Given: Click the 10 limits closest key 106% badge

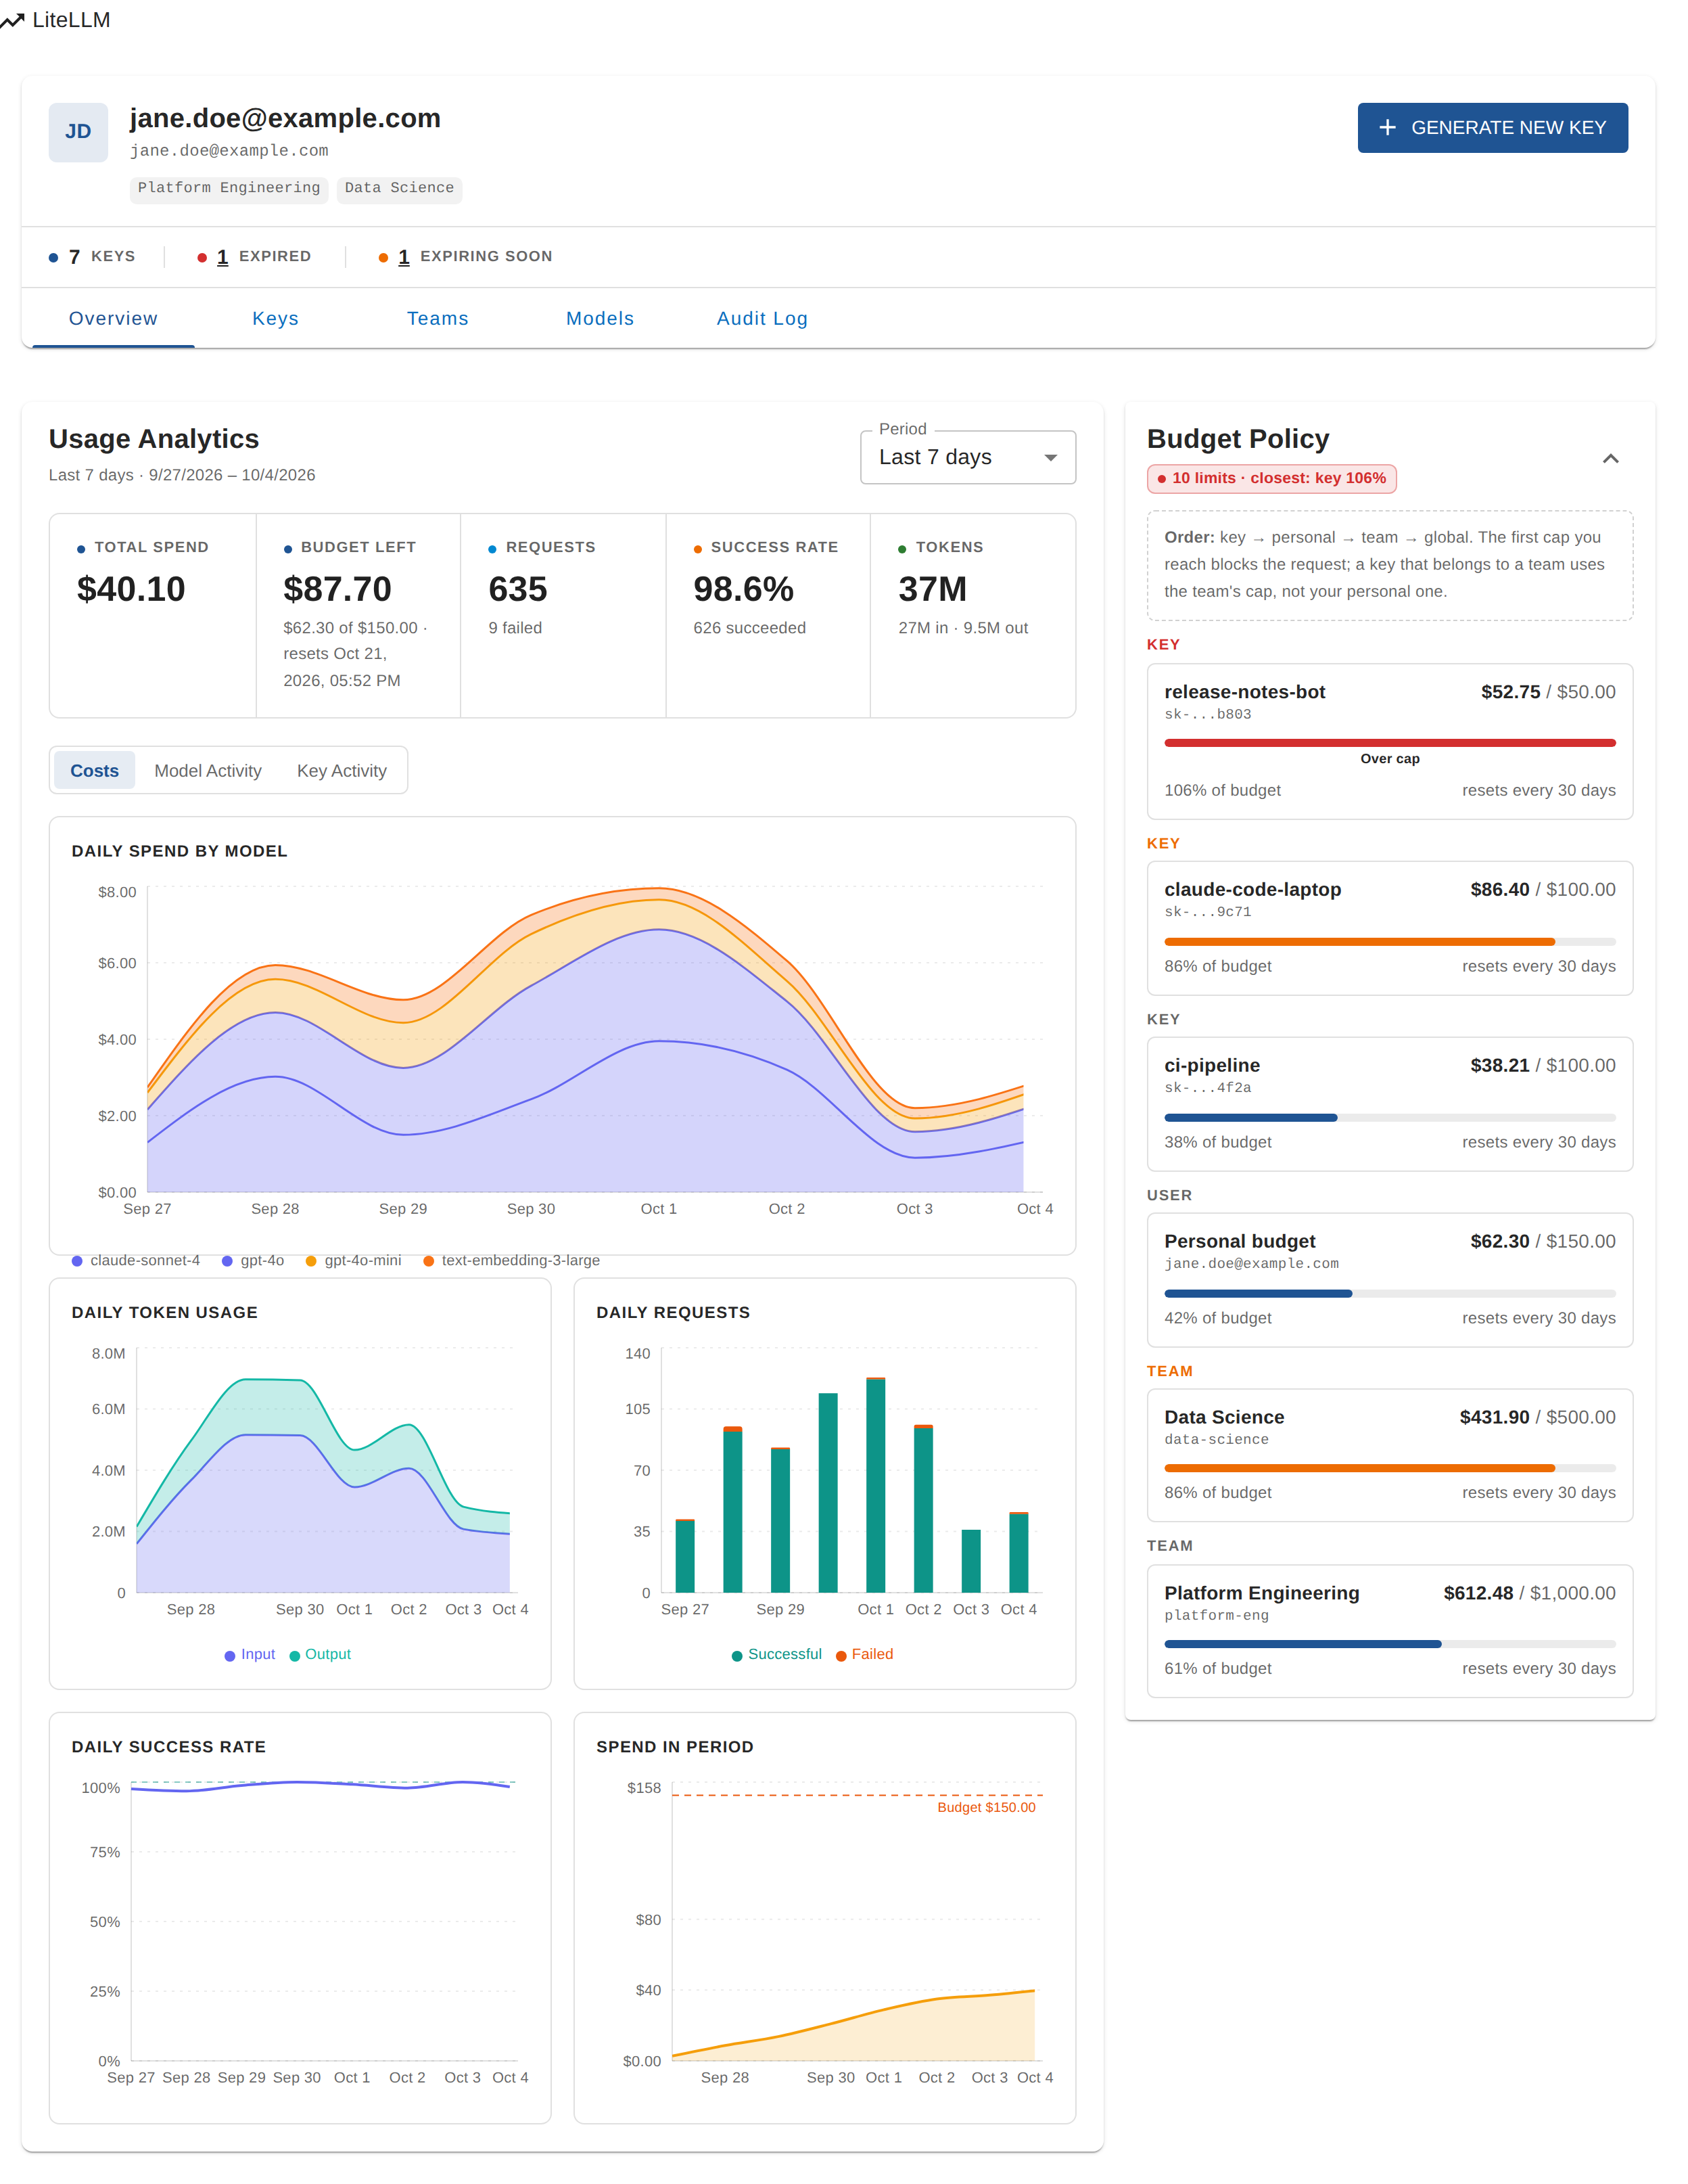Looking at the screenshot, I should 1271,478.
